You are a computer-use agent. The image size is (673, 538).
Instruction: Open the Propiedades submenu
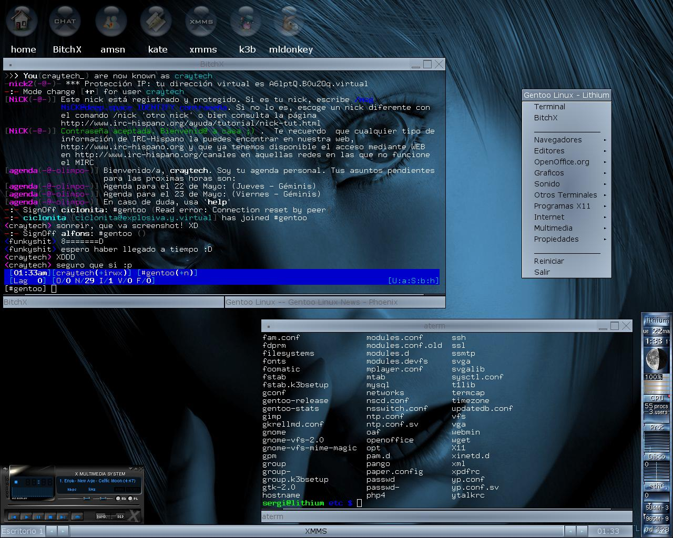[x=567, y=239]
